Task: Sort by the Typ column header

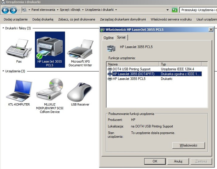Action: pos(180,64)
